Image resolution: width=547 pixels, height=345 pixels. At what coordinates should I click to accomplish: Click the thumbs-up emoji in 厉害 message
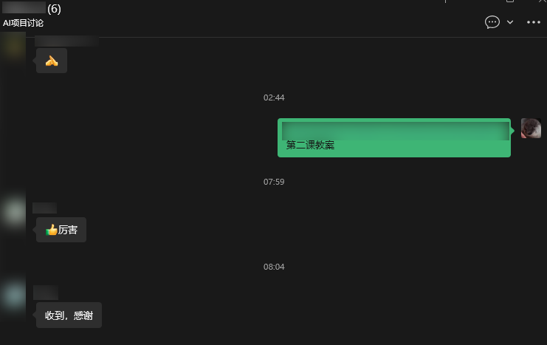pos(51,230)
